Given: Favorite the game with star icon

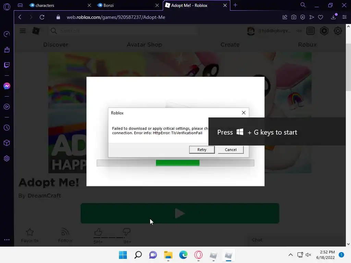Looking at the screenshot, I should pos(30,233).
